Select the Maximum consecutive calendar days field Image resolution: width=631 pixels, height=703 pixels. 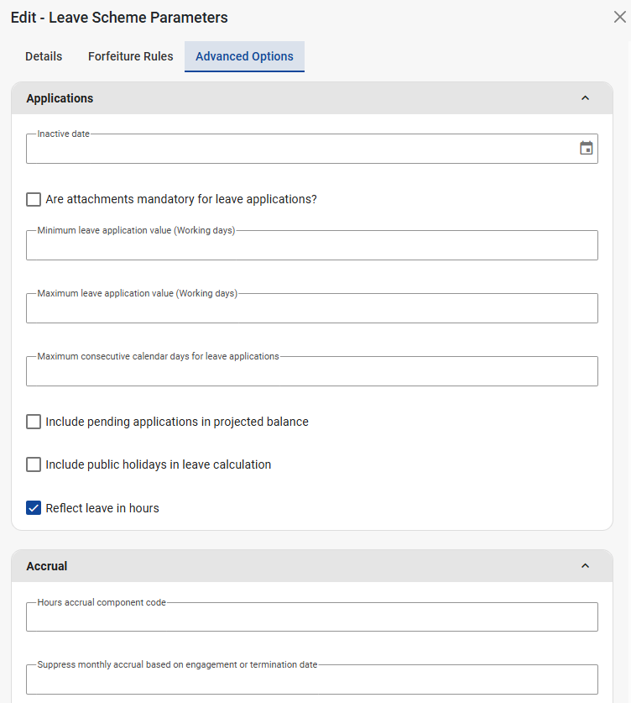pos(311,372)
